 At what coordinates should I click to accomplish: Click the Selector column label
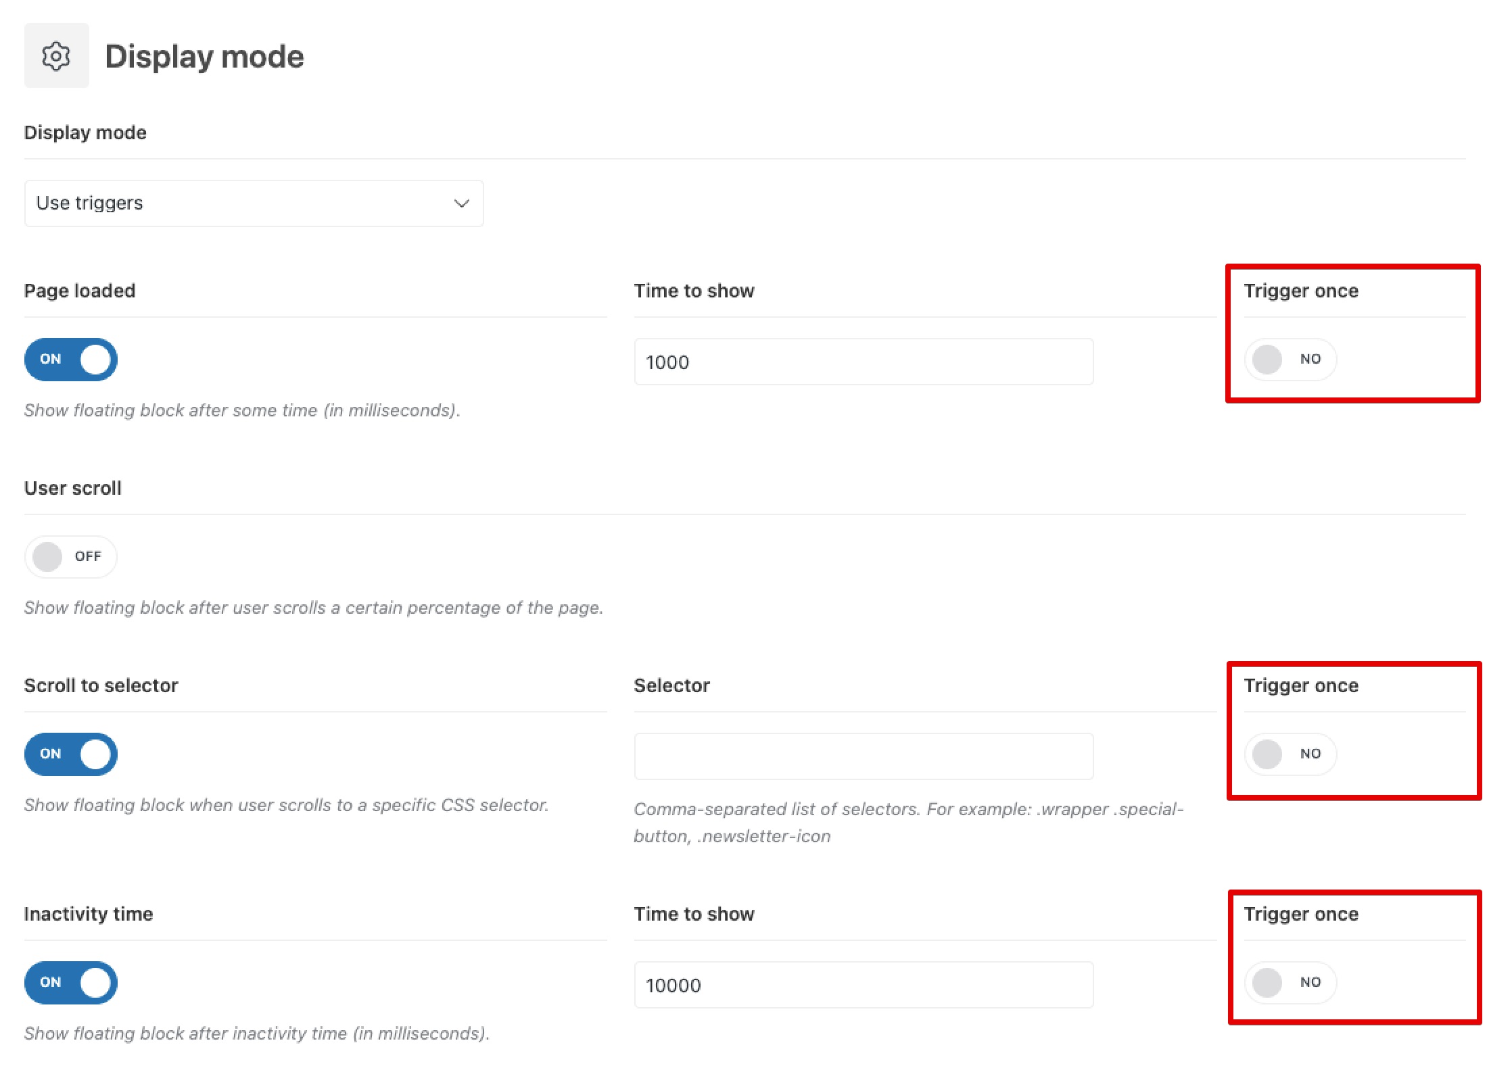(x=671, y=685)
